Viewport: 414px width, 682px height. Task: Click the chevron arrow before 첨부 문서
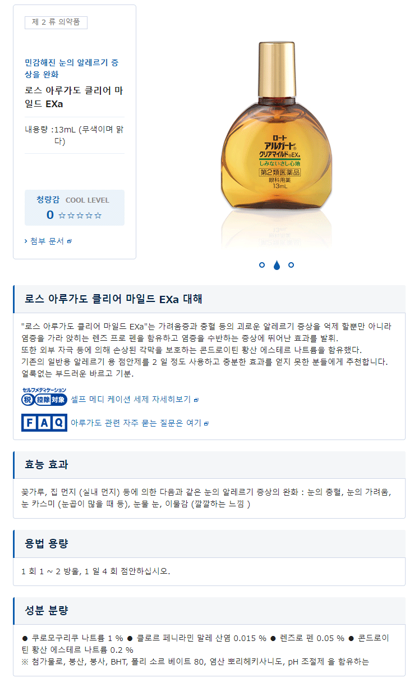click(26, 241)
